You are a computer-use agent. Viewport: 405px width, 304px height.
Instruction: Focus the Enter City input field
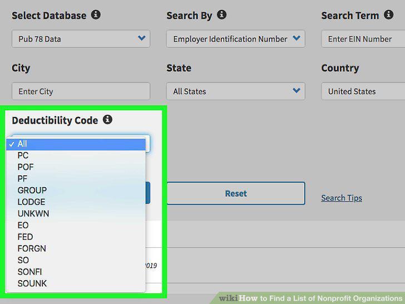pos(81,91)
